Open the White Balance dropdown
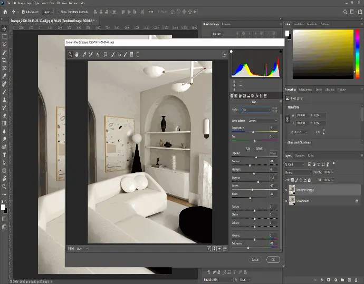364x284 pixels. 263,121
